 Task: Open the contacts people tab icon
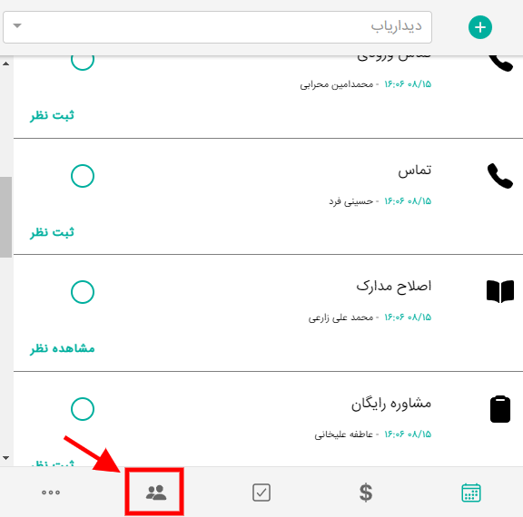click(156, 493)
